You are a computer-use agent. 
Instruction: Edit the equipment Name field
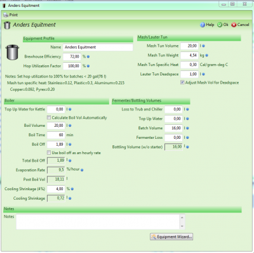coord(98,47)
